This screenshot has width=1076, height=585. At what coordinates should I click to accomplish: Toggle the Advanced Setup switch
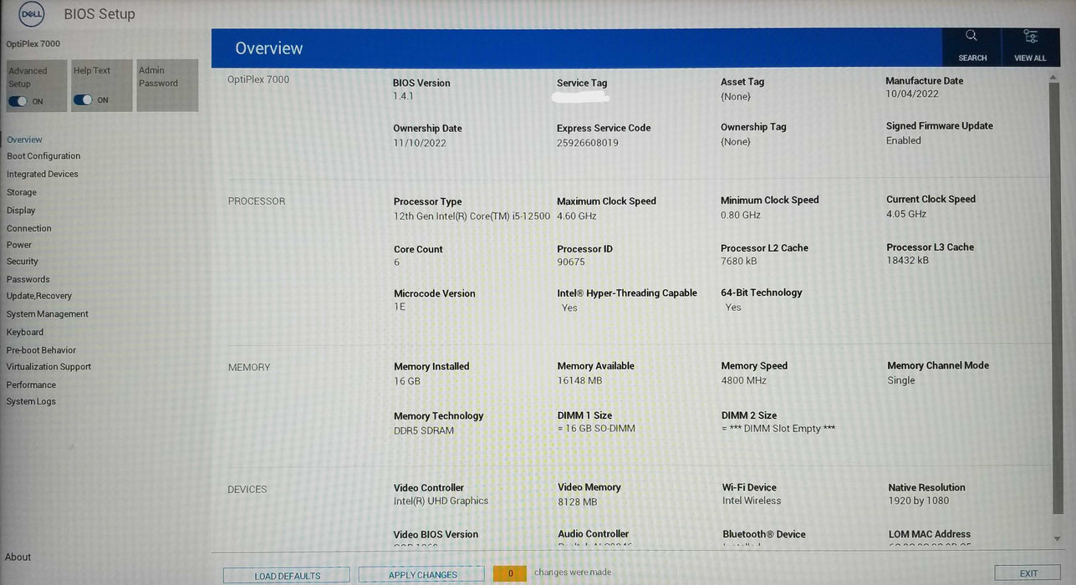[x=18, y=101]
